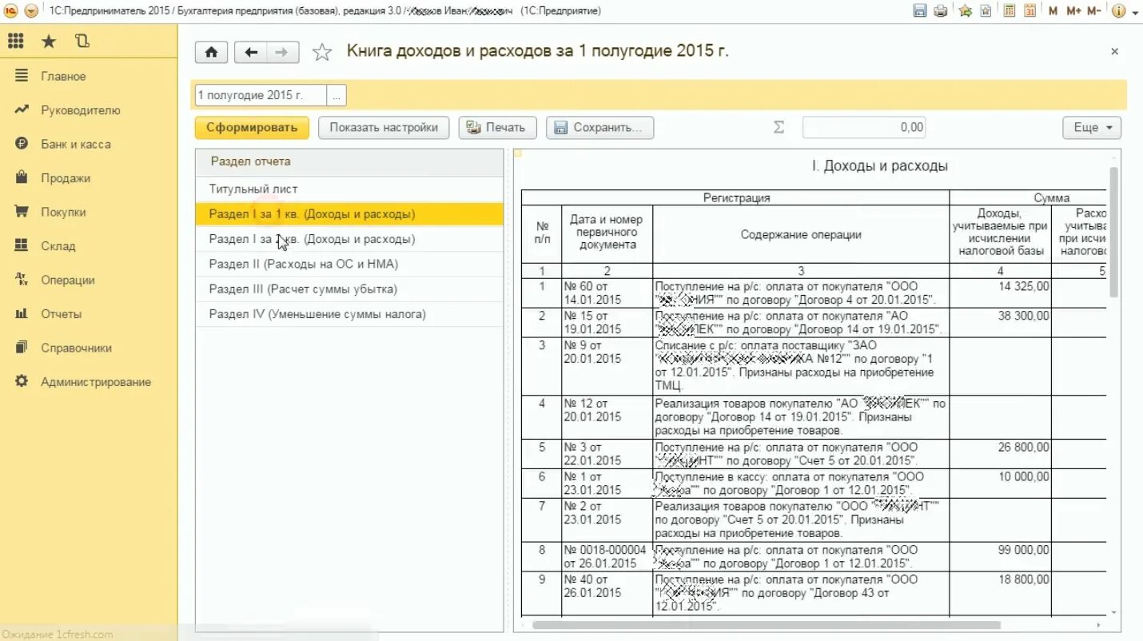Open the main menu round dropdown icon
The width and height of the screenshot is (1143, 641).
30,11
